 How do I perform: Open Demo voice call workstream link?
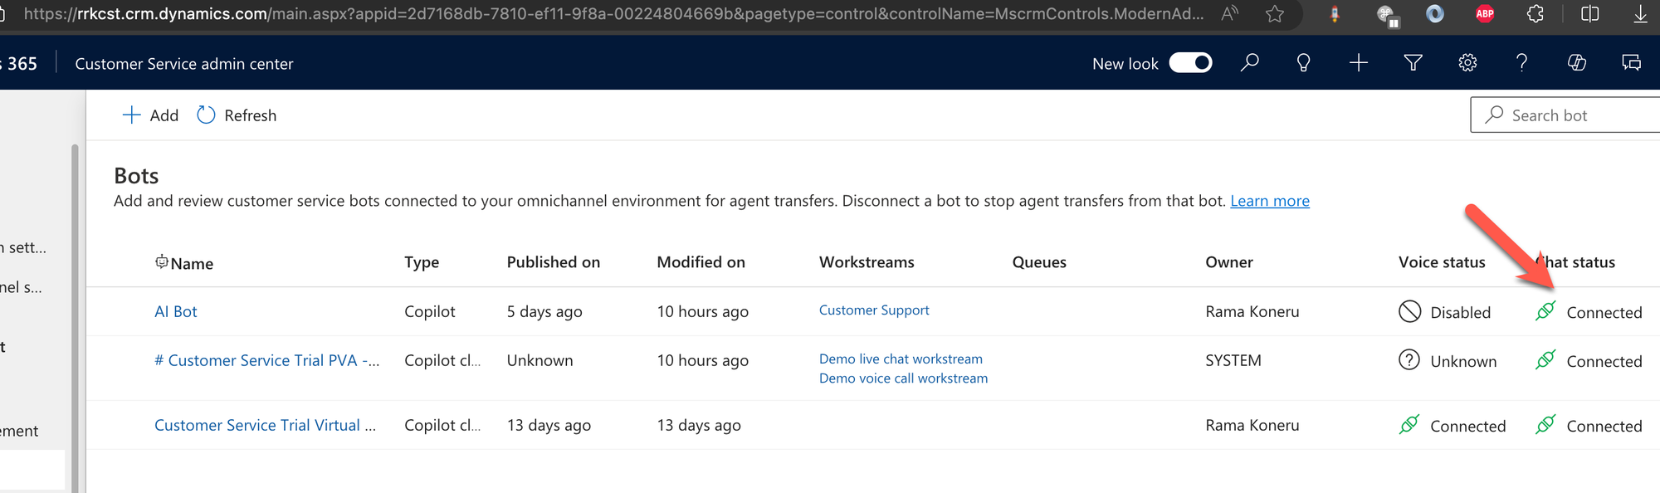click(x=903, y=378)
